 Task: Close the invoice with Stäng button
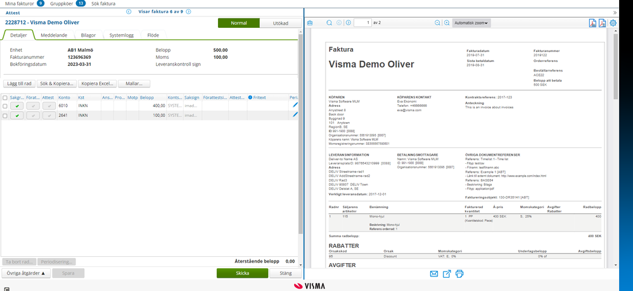[x=286, y=273]
